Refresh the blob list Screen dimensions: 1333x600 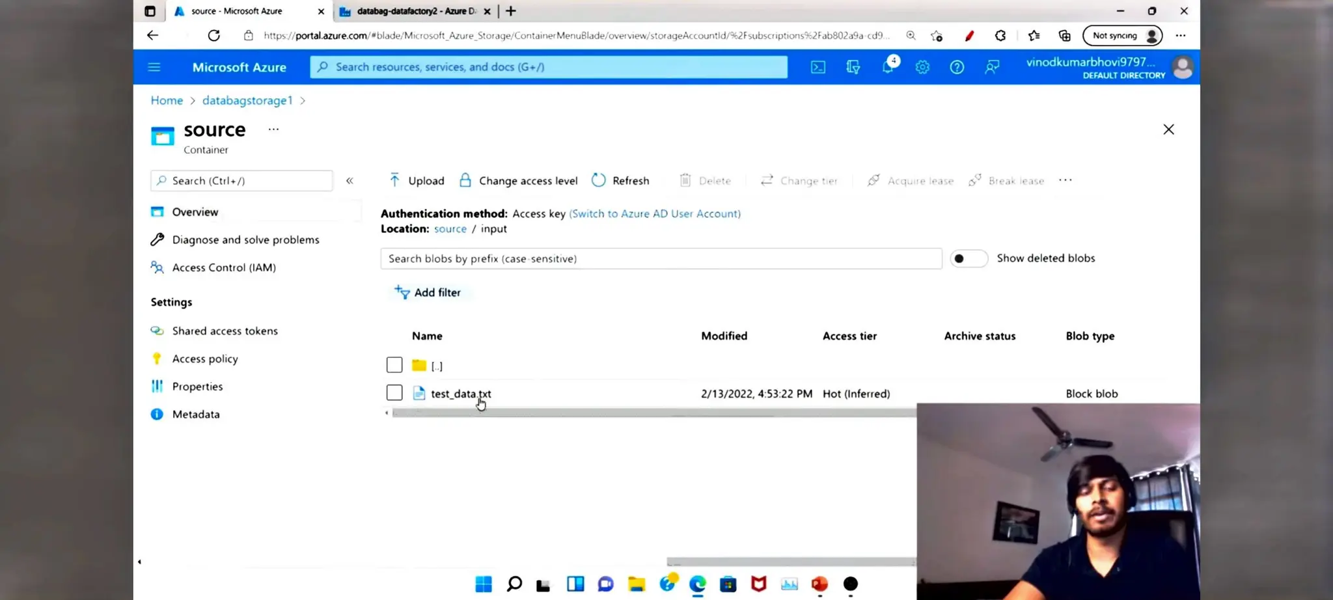coord(620,180)
